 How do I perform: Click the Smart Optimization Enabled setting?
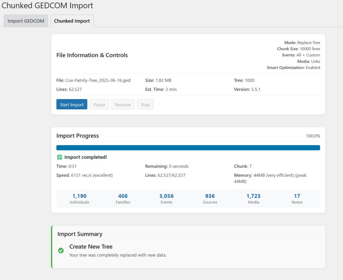point(293,68)
